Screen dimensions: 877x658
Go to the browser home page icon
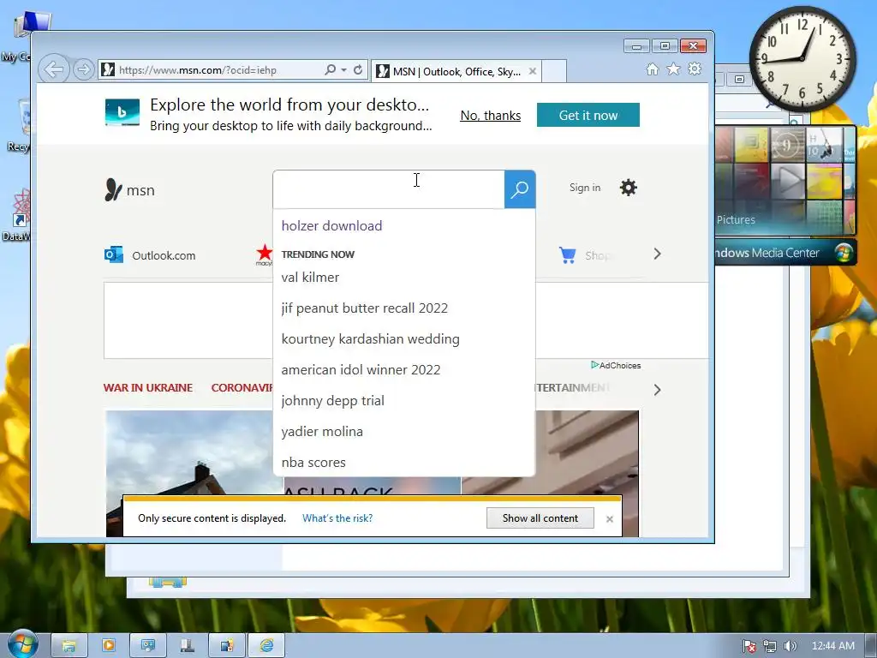(x=652, y=69)
